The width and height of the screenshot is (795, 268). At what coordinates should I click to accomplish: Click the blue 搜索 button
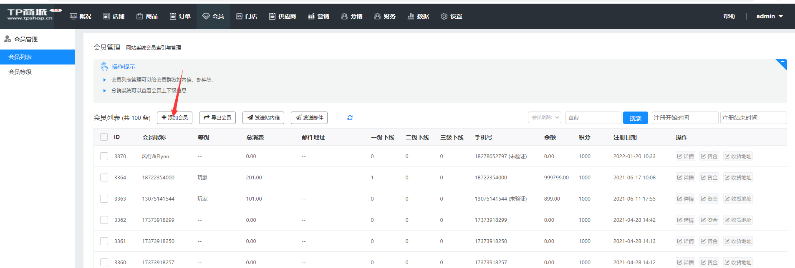[635, 118]
